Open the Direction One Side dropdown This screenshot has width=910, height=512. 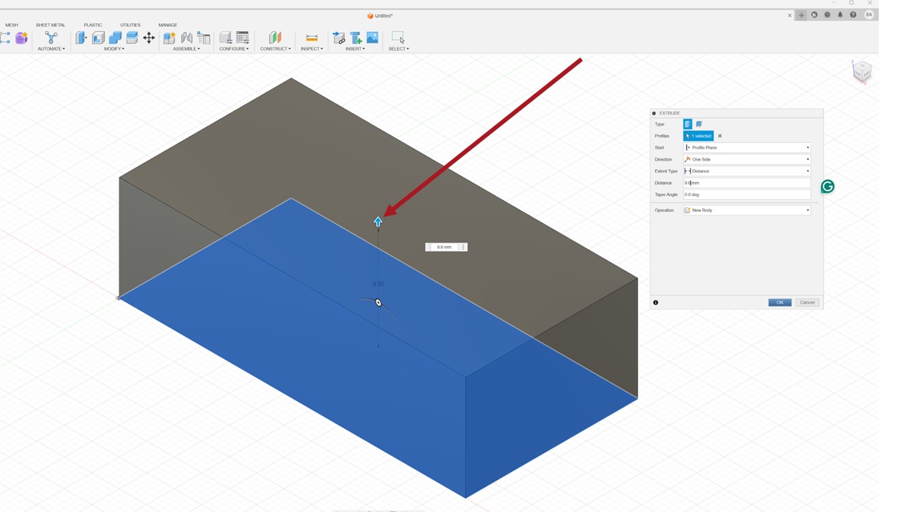[746, 159]
